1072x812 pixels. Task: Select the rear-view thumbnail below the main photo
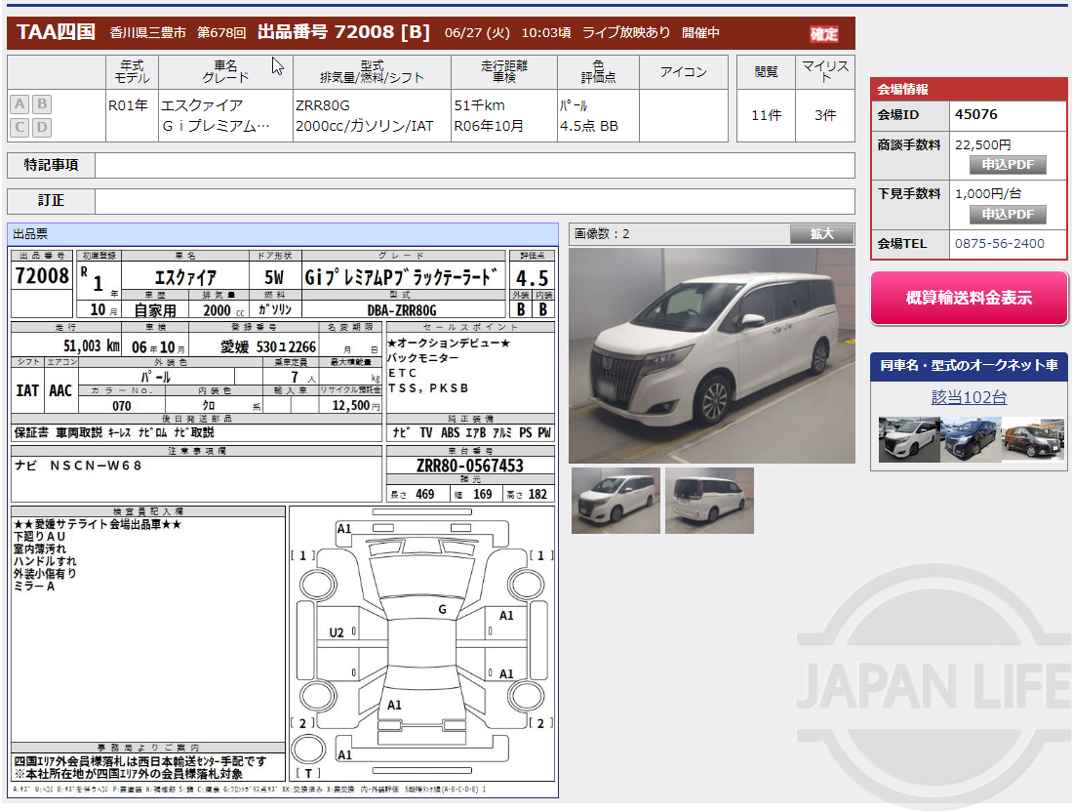(709, 501)
